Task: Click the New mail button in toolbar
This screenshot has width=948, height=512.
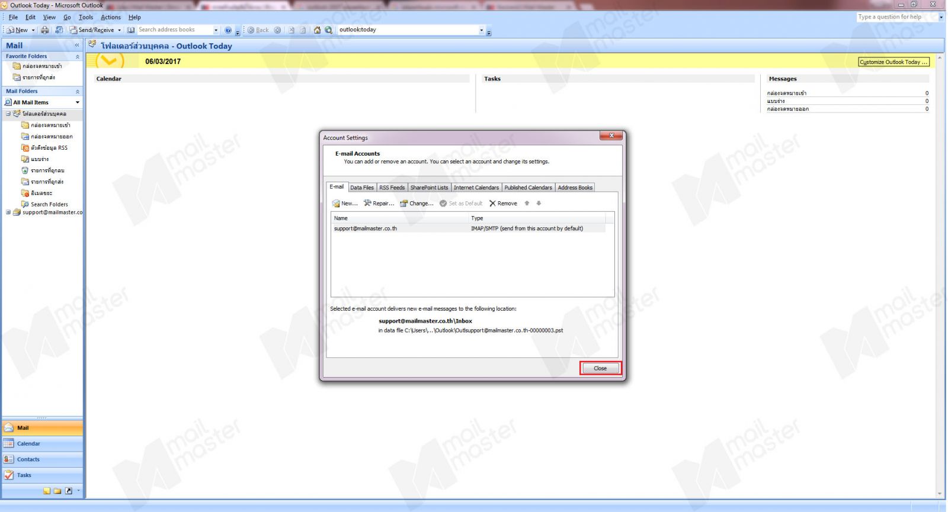Action: (17, 30)
